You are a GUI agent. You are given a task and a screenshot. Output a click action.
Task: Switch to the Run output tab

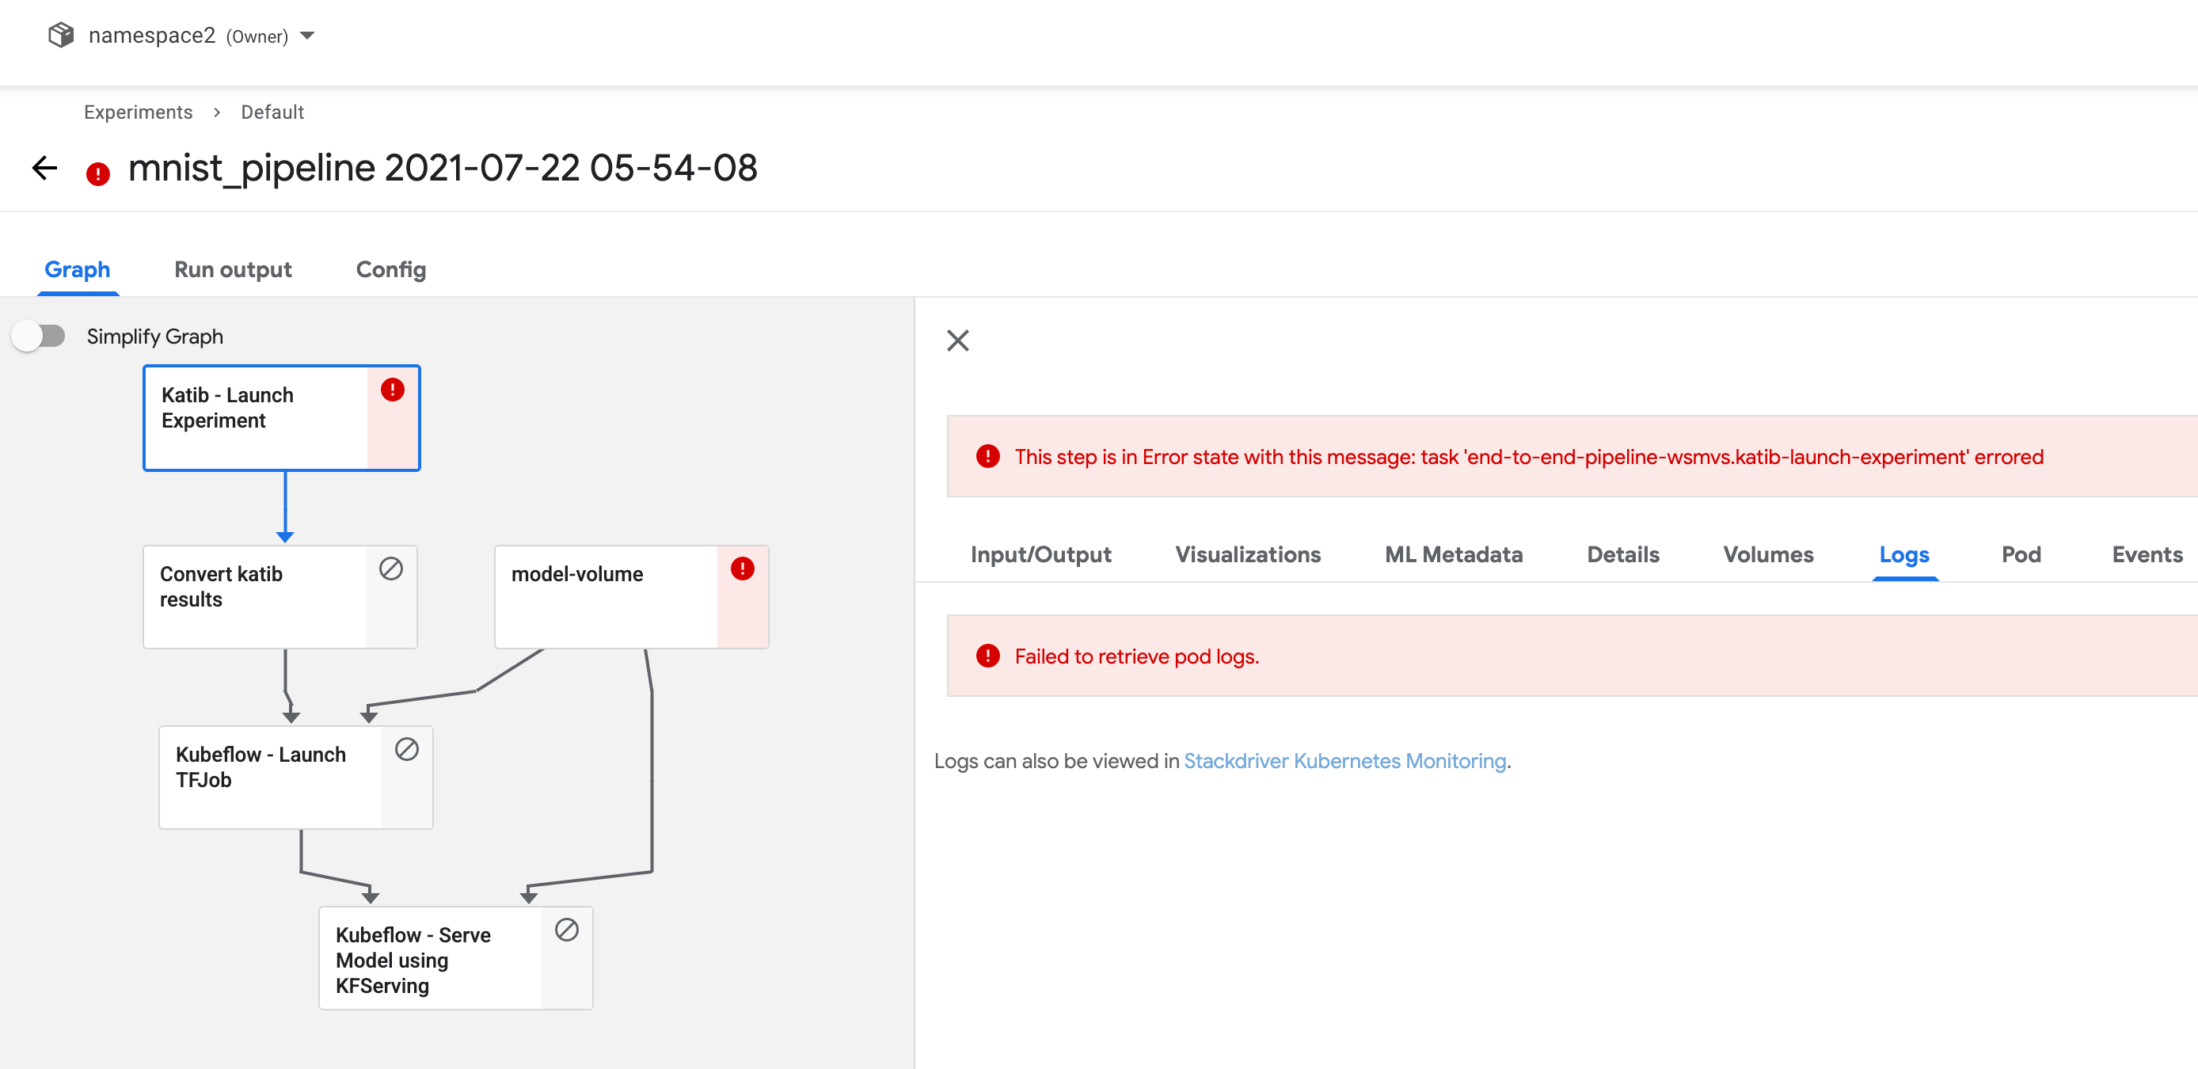[233, 269]
